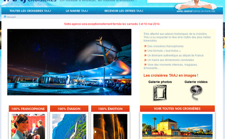Click the home icon beside Accueil
Image resolution: width=225 pixels, height=139 pixels.
(x=5, y=16)
